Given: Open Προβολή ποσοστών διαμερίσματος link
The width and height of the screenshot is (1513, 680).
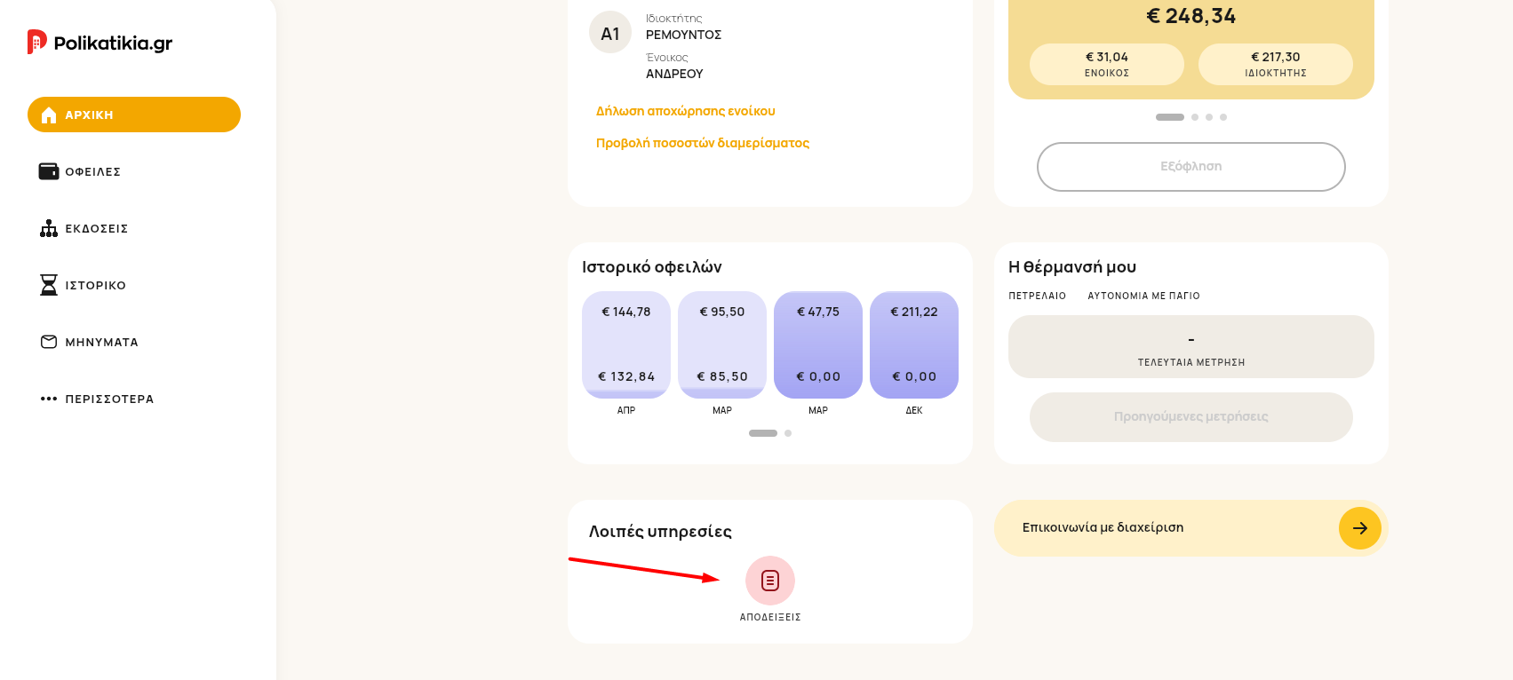Looking at the screenshot, I should click(x=703, y=143).
